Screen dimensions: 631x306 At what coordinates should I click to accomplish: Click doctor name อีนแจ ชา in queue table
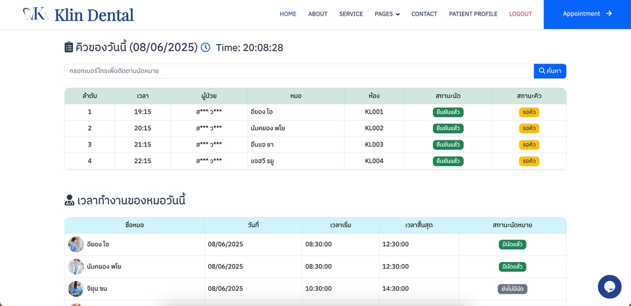click(x=262, y=144)
